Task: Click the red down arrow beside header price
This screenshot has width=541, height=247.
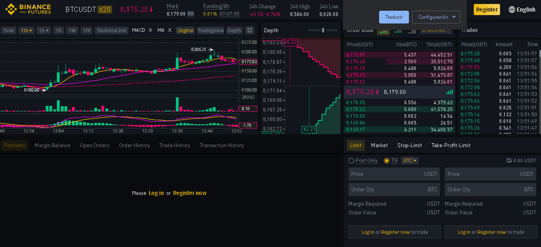Action: [x=151, y=10]
